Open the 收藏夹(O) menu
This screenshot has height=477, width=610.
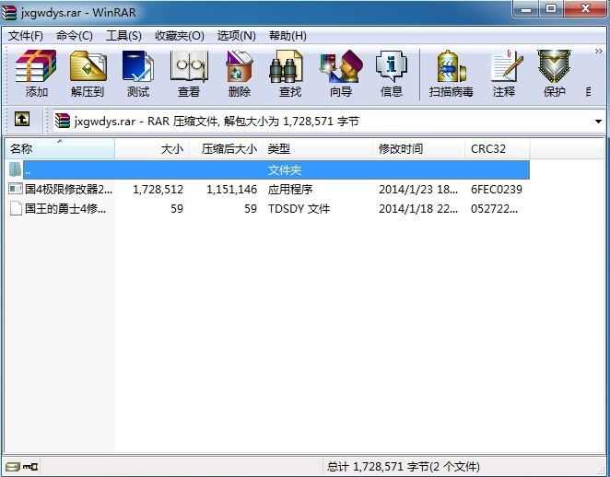point(180,36)
